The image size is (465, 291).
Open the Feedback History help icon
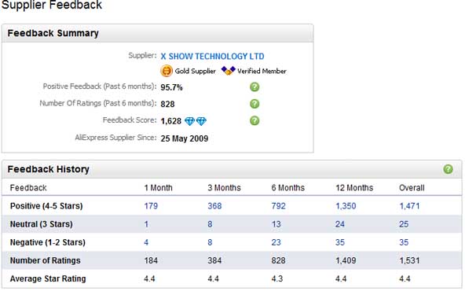[x=448, y=169]
